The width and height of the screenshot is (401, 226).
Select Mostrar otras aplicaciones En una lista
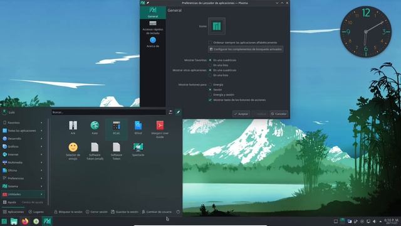pos(219,75)
